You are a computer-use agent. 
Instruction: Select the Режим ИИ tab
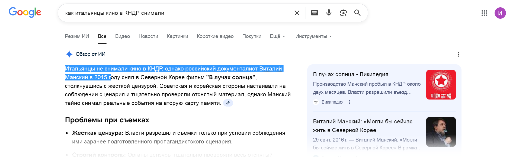coord(77,36)
